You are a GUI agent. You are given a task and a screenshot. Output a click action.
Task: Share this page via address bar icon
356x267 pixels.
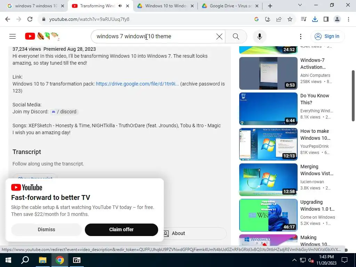coord(279,19)
